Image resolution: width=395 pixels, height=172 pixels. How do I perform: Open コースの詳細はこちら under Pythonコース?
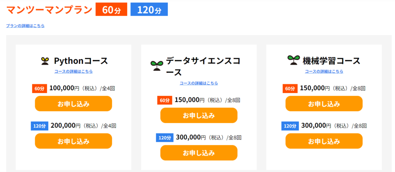pos(74,72)
